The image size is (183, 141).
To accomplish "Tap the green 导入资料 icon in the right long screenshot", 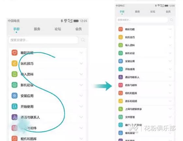I will [121, 45].
